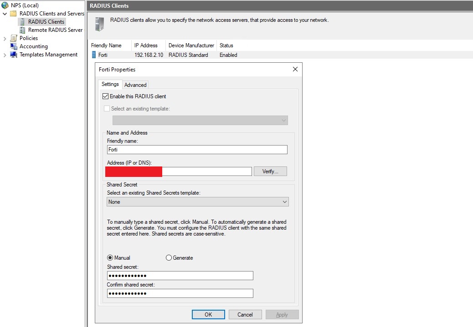Click the Friendly name text field
The height and width of the screenshot is (327, 473).
point(197,150)
